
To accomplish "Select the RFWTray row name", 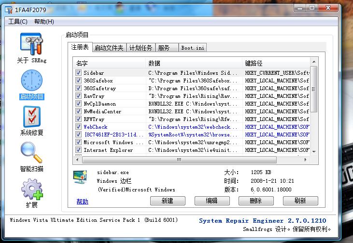I will pyautogui.click(x=94, y=119).
